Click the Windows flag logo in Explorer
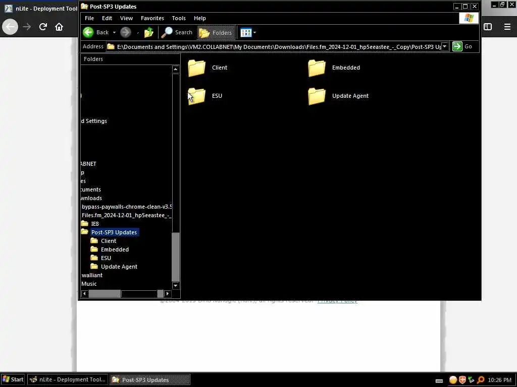Screen dimensions: 517x387 (469, 18)
